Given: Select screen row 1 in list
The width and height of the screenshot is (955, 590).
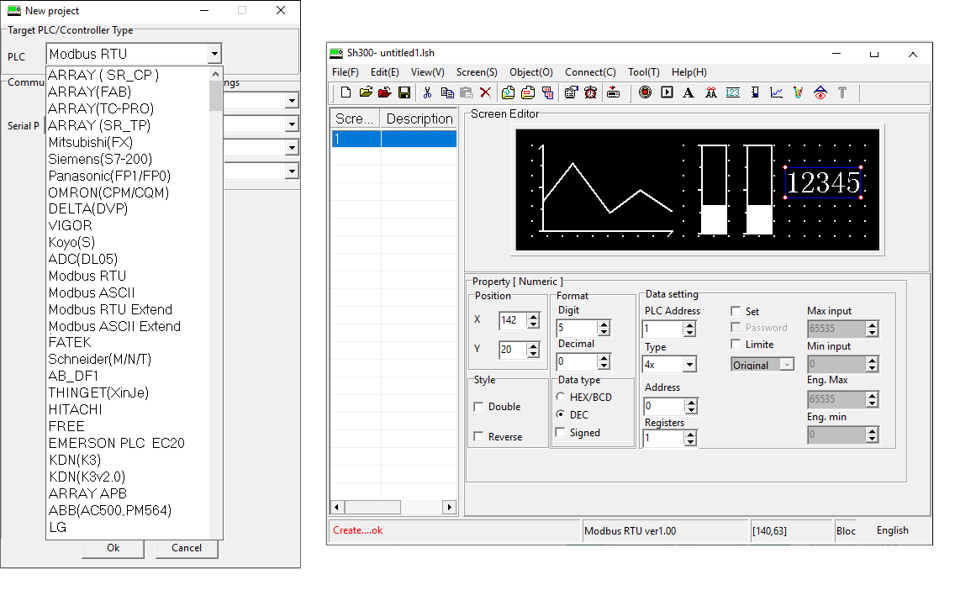Looking at the screenshot, I should [393, 139].
